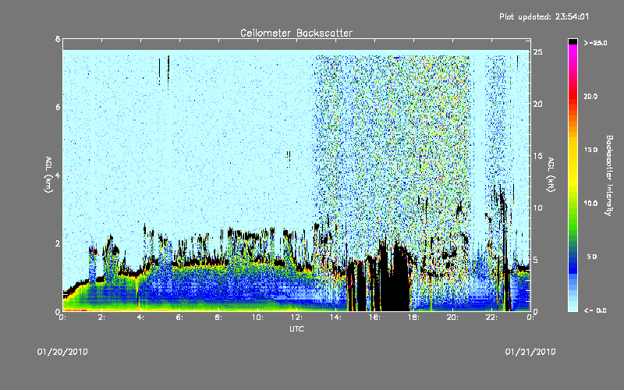Click the red band near 20.0 on the colorbar
The image size is (624, 390).
coord(573,96)
